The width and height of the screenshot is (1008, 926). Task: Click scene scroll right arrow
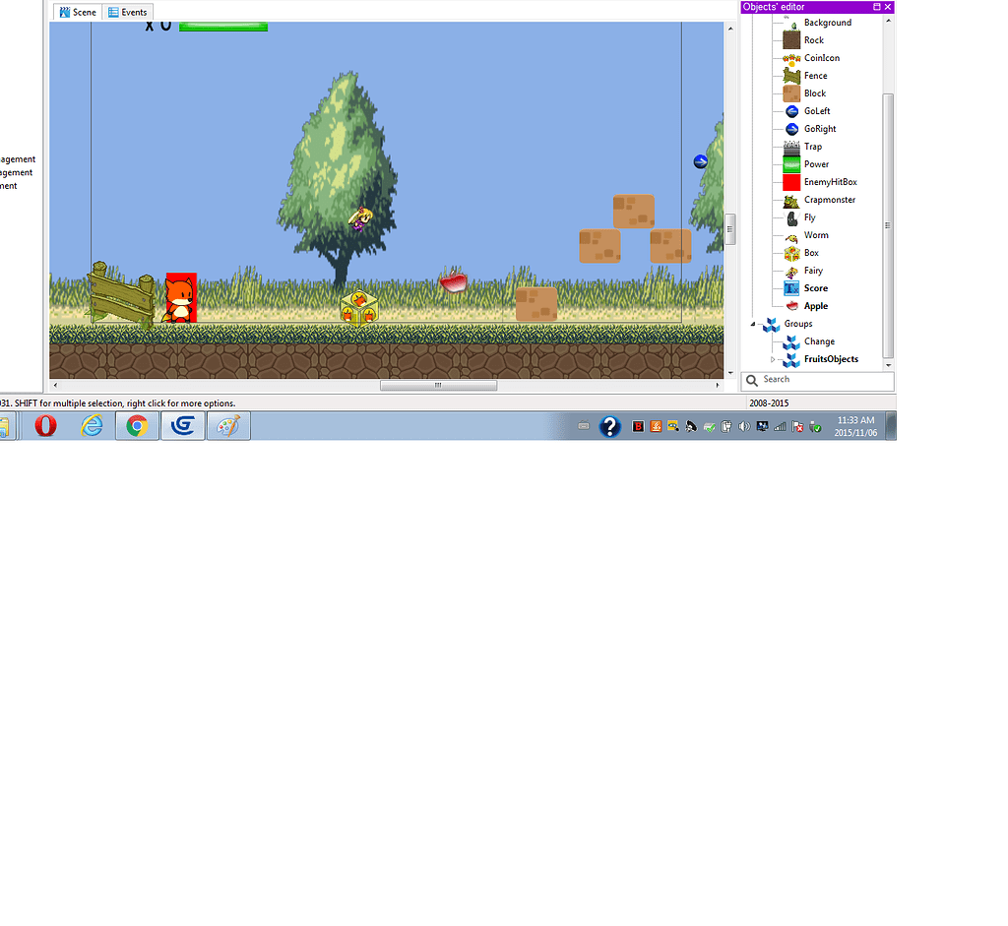718,386
